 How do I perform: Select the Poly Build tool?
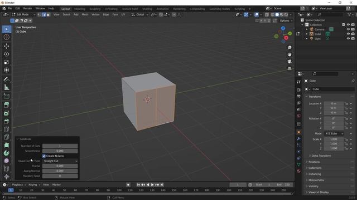pos(6,145)
